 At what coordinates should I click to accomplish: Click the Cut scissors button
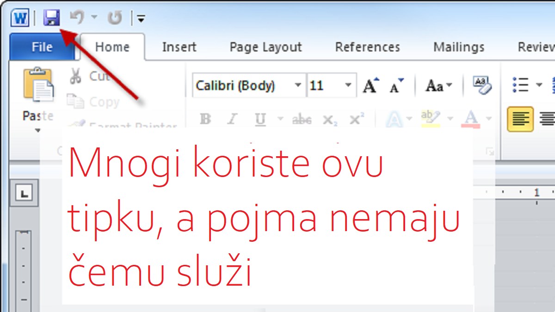[x=89, y=76]
